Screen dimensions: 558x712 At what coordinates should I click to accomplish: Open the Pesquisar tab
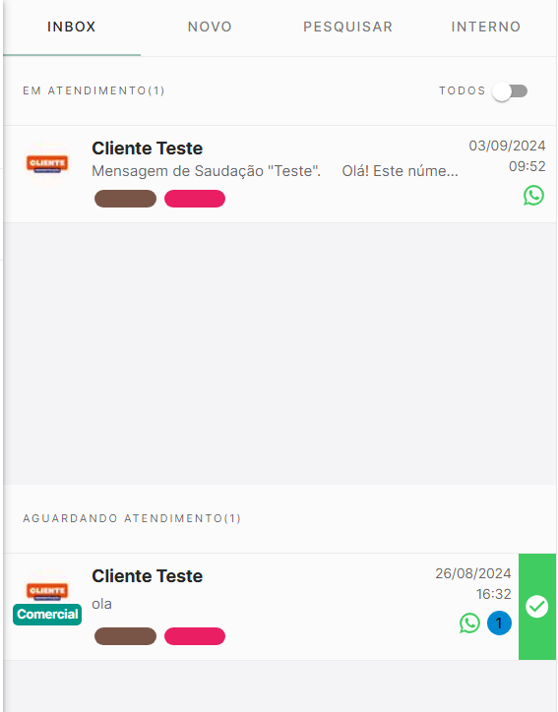click(347, 27)
